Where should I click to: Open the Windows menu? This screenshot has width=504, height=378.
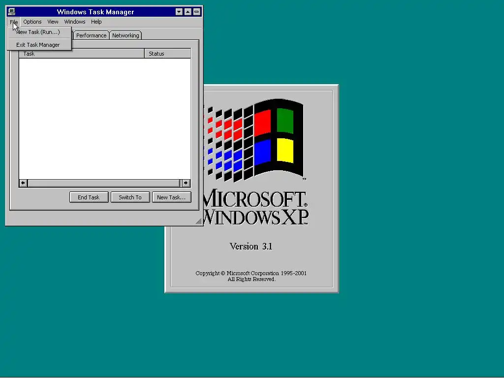[75, 22]
